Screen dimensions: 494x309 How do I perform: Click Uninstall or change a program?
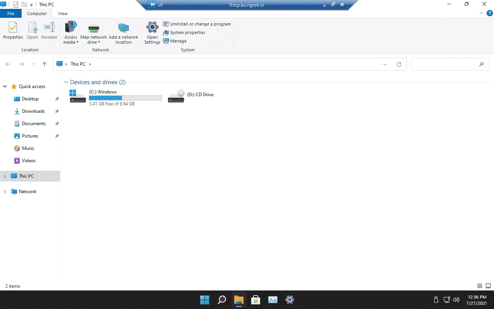(197, 24)
